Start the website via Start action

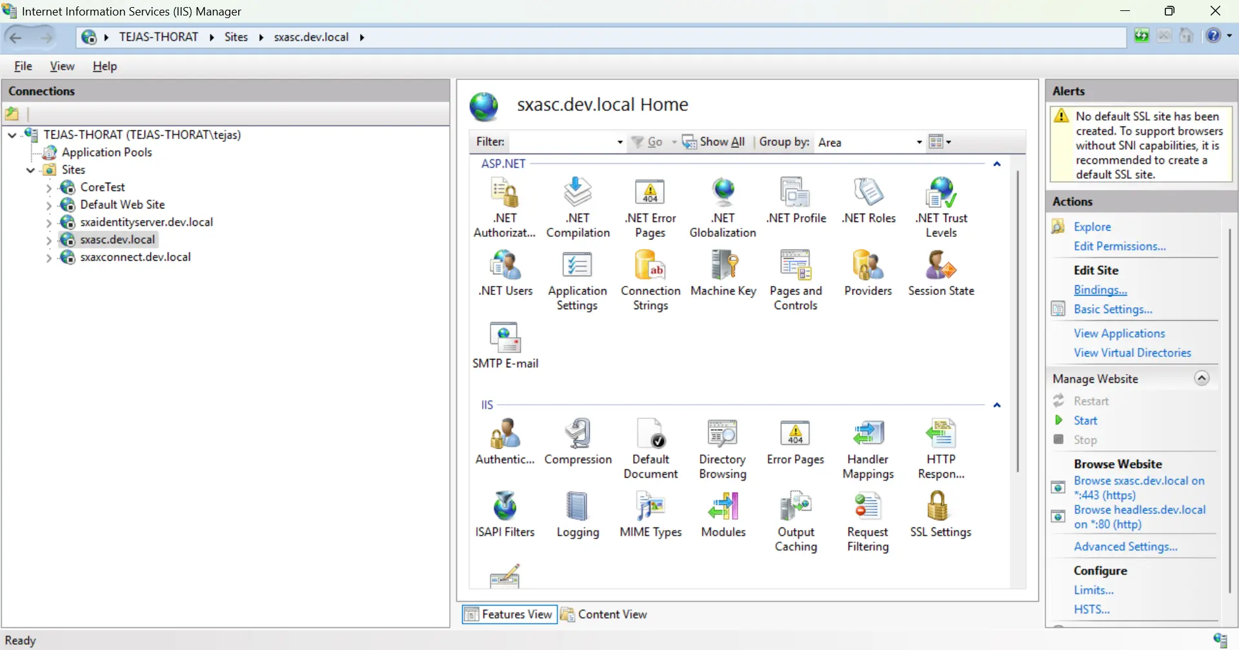pyautogui.click(x=1085, y=421)
